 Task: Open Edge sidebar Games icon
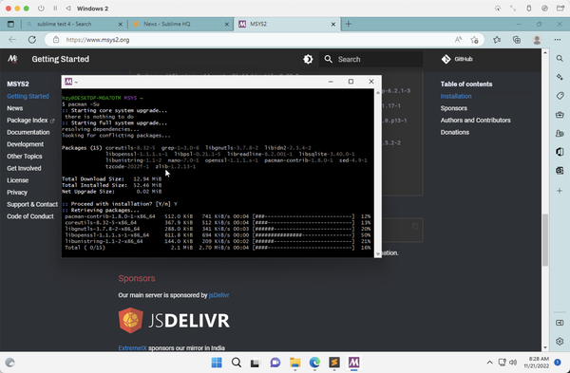pos(560,133)
